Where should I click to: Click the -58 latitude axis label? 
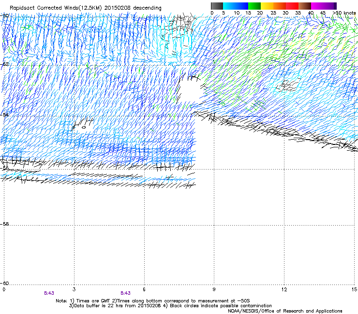click(x=4, y=224)
